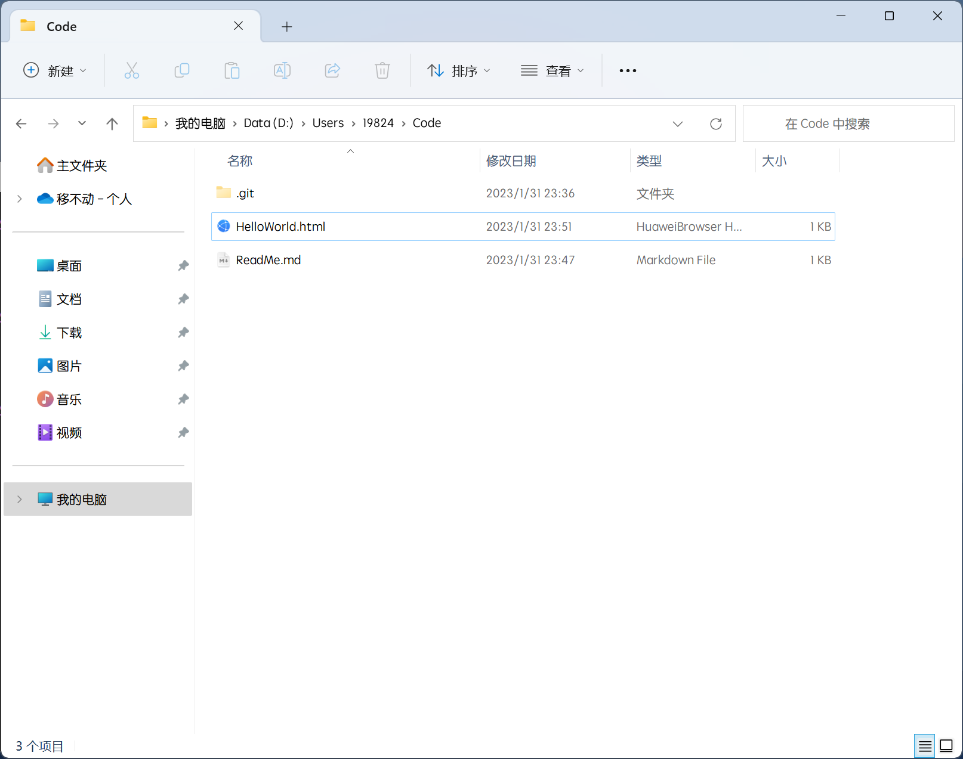
Task: Click the Paste clipboard icon
Action: (x=232, y=70)
